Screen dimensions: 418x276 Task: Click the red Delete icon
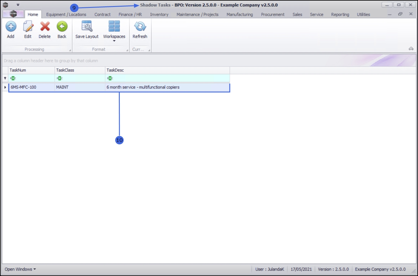(x=45, y=26)
